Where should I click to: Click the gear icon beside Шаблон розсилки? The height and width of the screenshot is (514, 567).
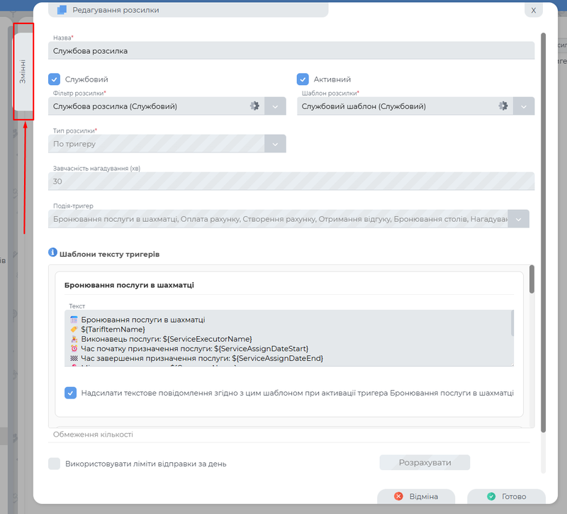[503, 106]
